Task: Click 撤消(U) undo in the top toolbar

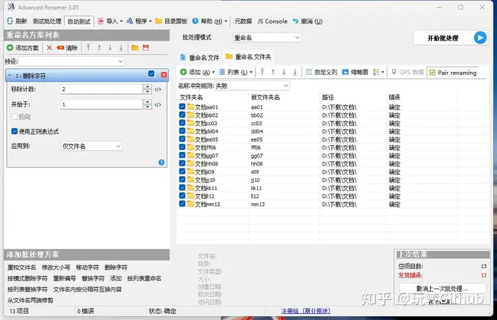Action: [307, 21]
